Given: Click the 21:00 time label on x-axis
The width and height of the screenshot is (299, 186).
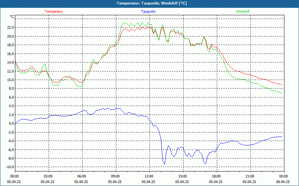Looking at the screenshot, I should 249,176.
